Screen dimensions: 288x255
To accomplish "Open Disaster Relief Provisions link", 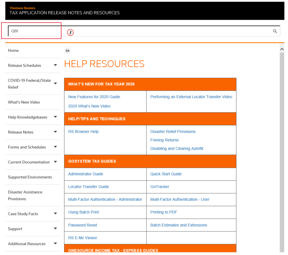I will coord(173,132).
